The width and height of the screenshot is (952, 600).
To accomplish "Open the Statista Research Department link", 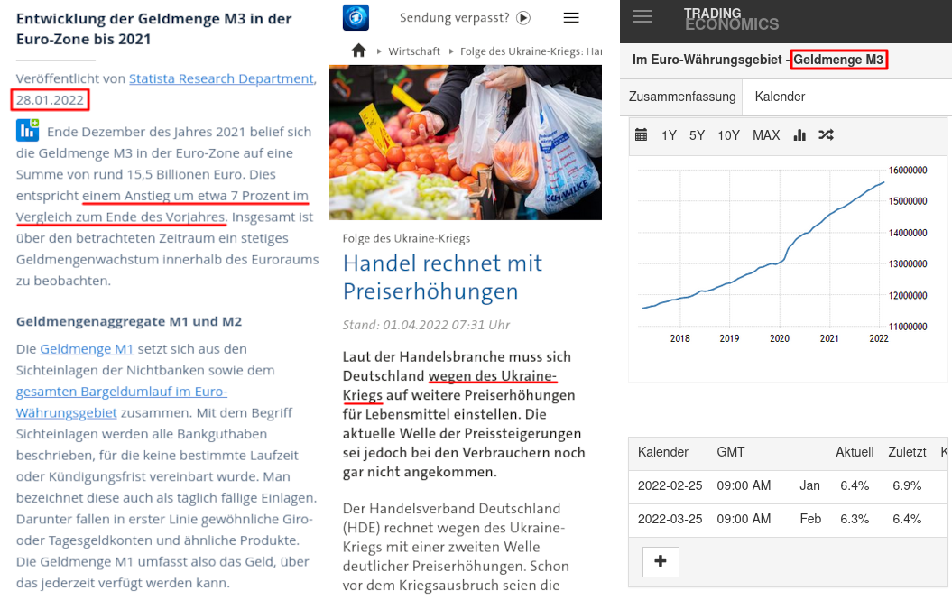I will coord(221,78).
